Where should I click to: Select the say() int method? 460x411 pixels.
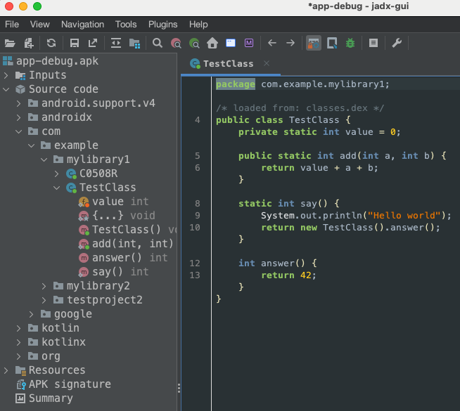[x=113, y=272]
